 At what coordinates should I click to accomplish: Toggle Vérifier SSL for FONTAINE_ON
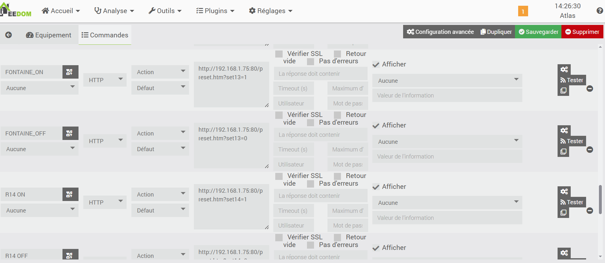point(279,54)
